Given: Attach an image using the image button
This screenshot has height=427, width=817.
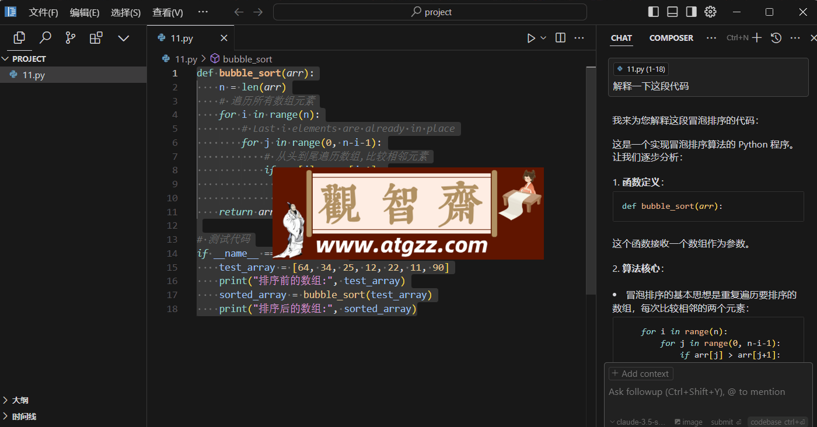Looking at the screenshot, I should point(689,422).
